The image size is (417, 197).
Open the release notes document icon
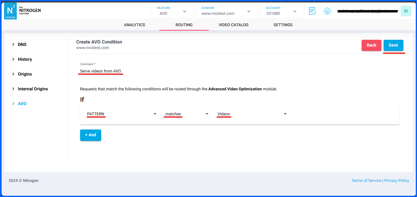click(312, 11)
